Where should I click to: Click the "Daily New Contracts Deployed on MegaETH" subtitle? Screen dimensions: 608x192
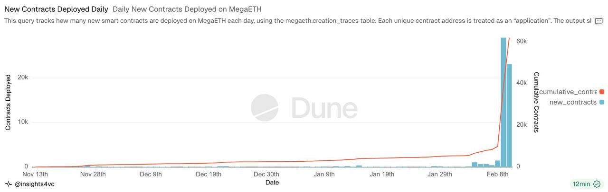tap(187, 9)
